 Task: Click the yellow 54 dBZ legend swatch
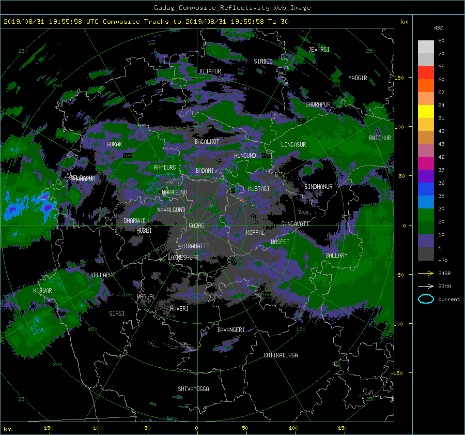pos(426,111)
